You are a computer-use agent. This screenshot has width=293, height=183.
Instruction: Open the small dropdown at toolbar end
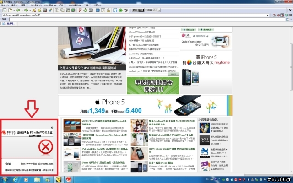click(159, 10)
